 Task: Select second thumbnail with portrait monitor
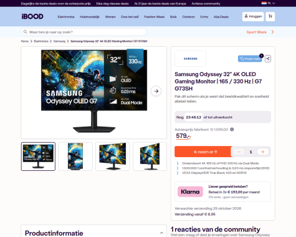(x=75, y=157)
